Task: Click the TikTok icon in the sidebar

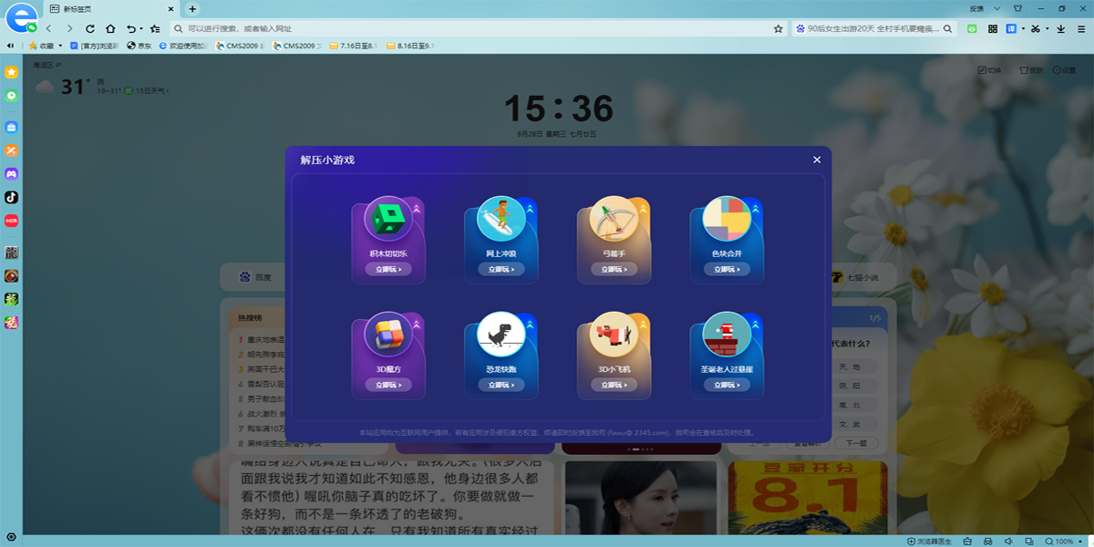Action: click(x=12, y=197)
